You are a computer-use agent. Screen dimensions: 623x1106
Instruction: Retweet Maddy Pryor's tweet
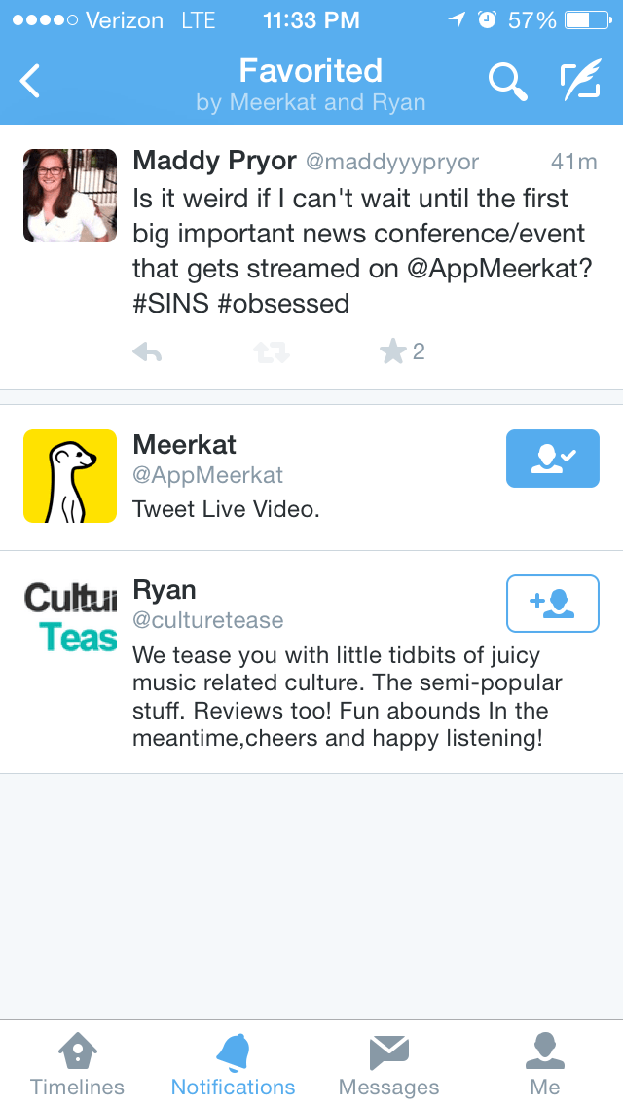[x=272, y=352]
